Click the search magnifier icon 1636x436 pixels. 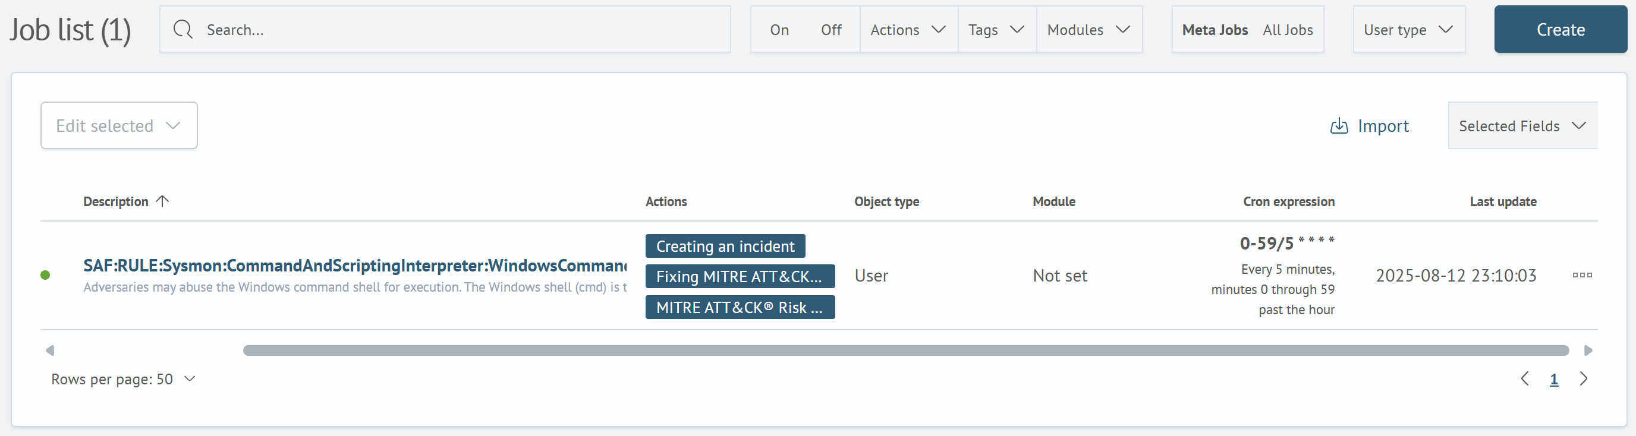(x=183, y=30)
